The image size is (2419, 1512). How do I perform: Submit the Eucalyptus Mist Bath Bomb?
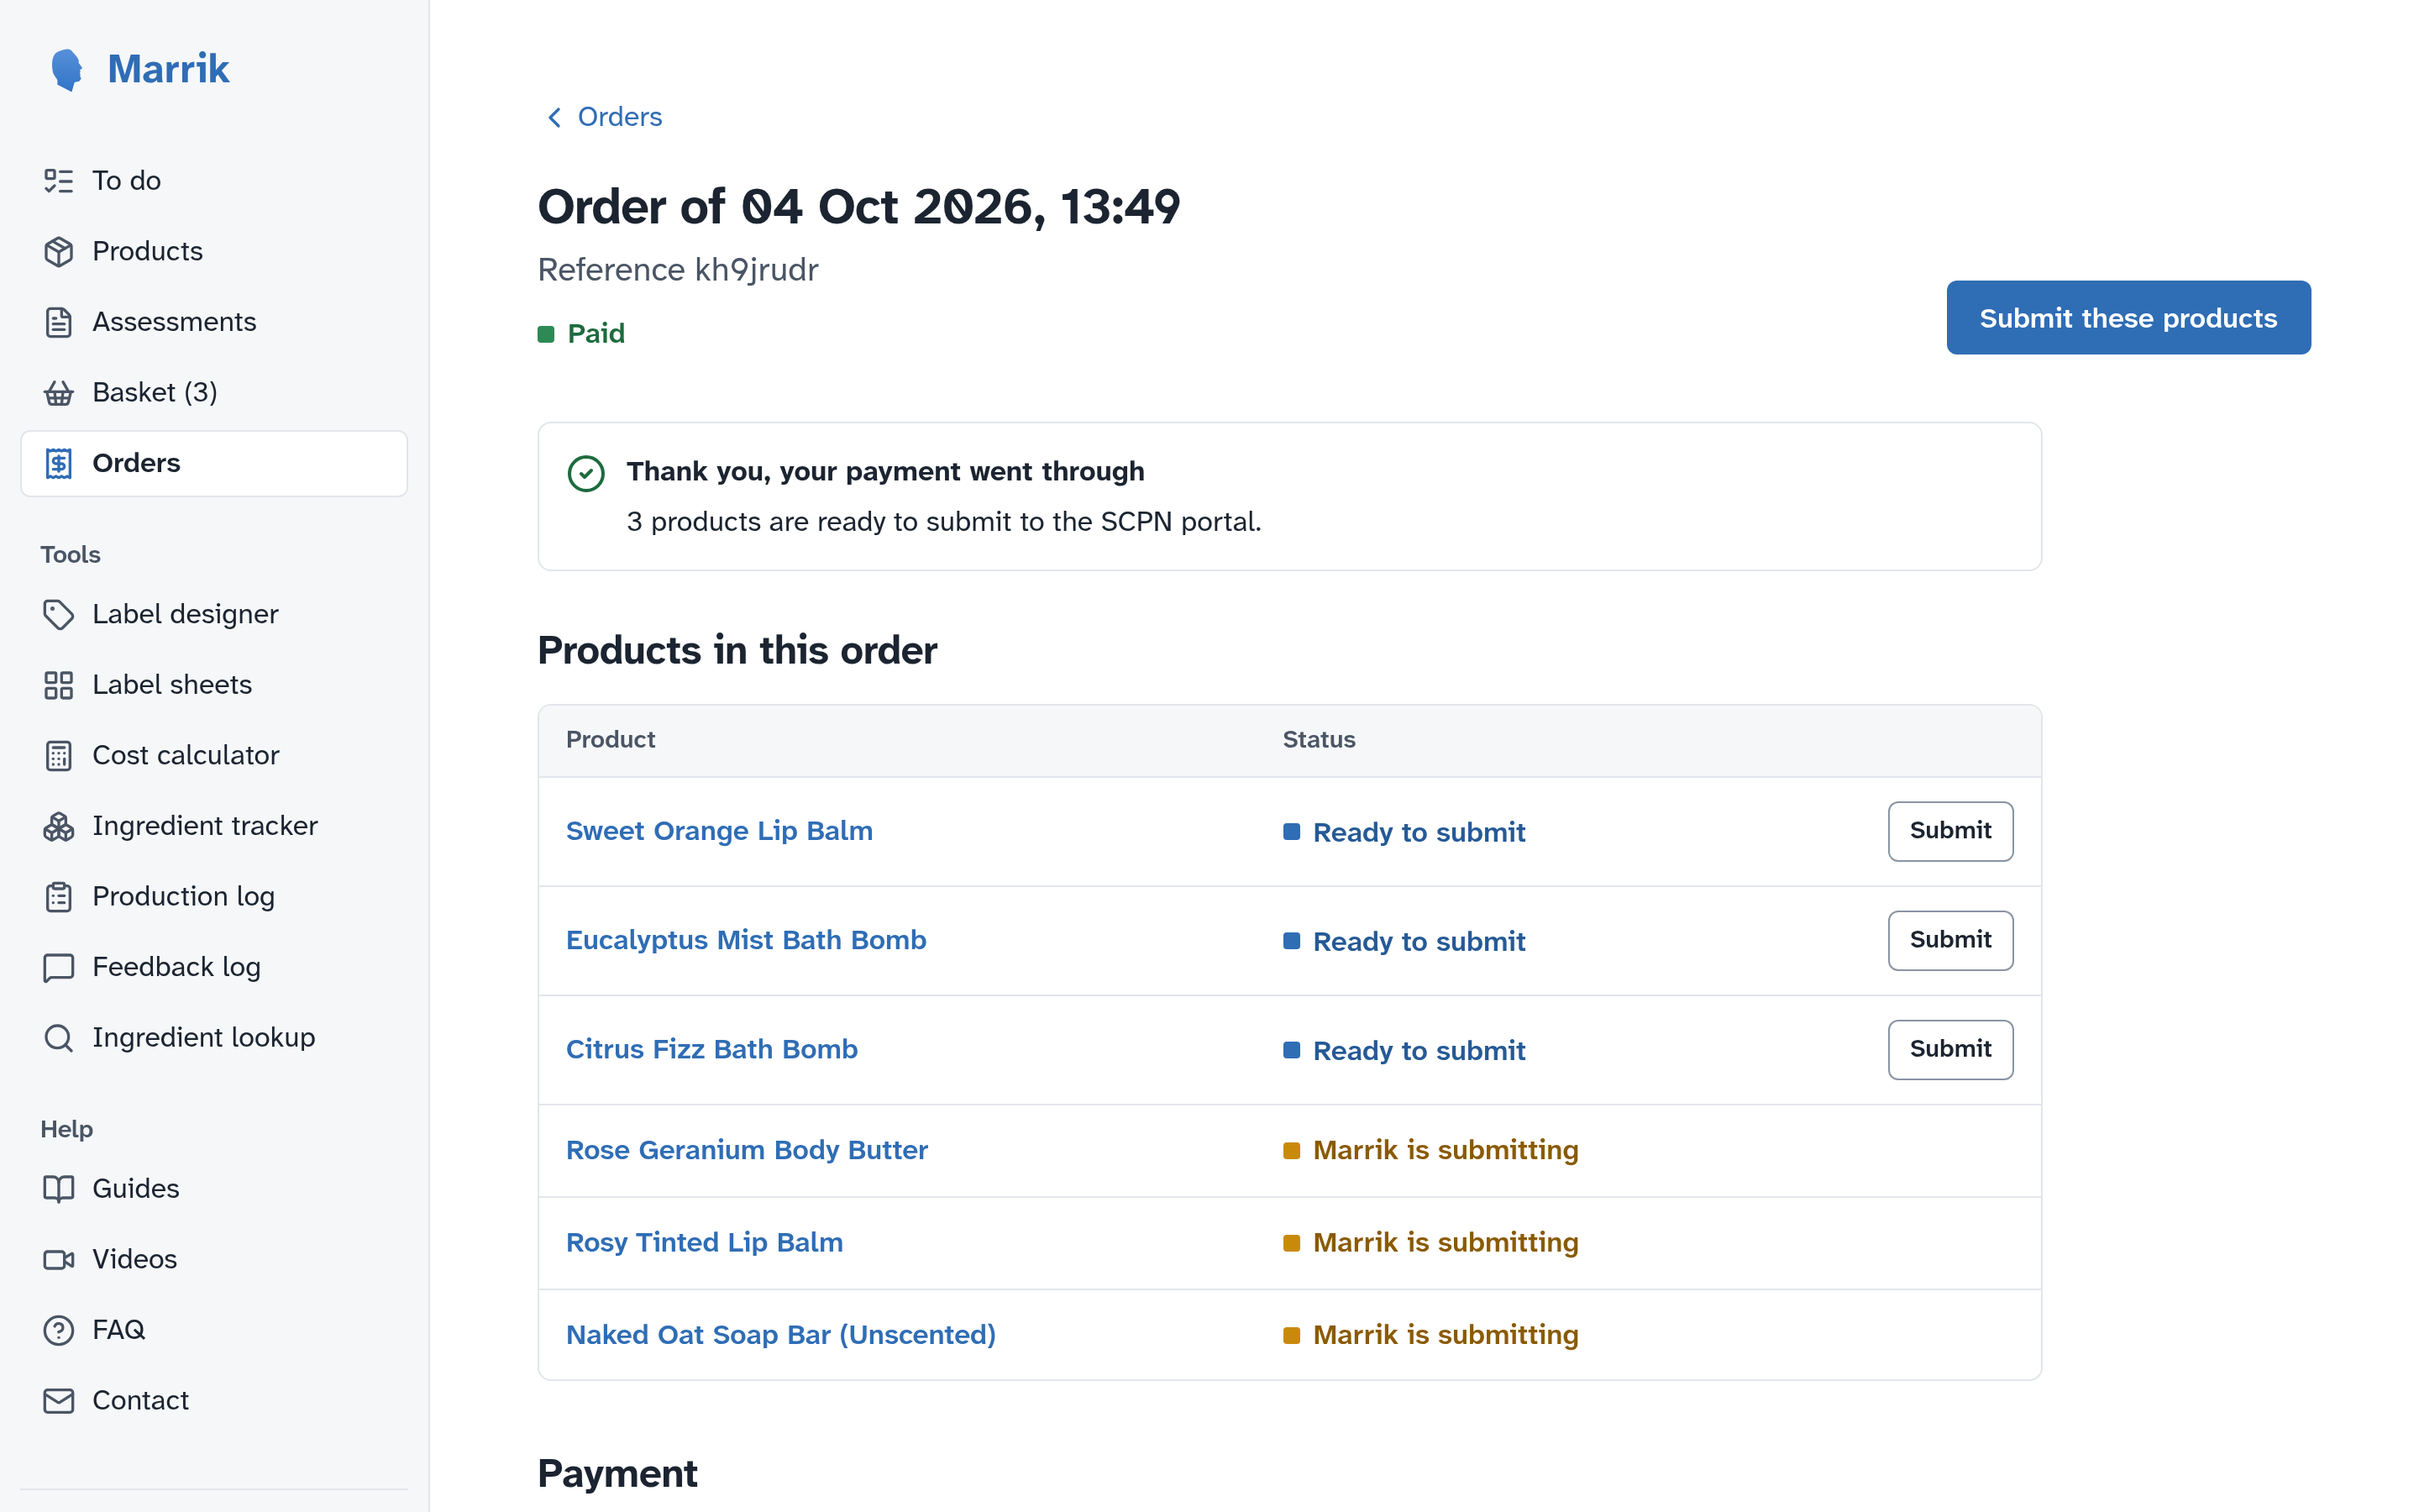point(1949,940)
